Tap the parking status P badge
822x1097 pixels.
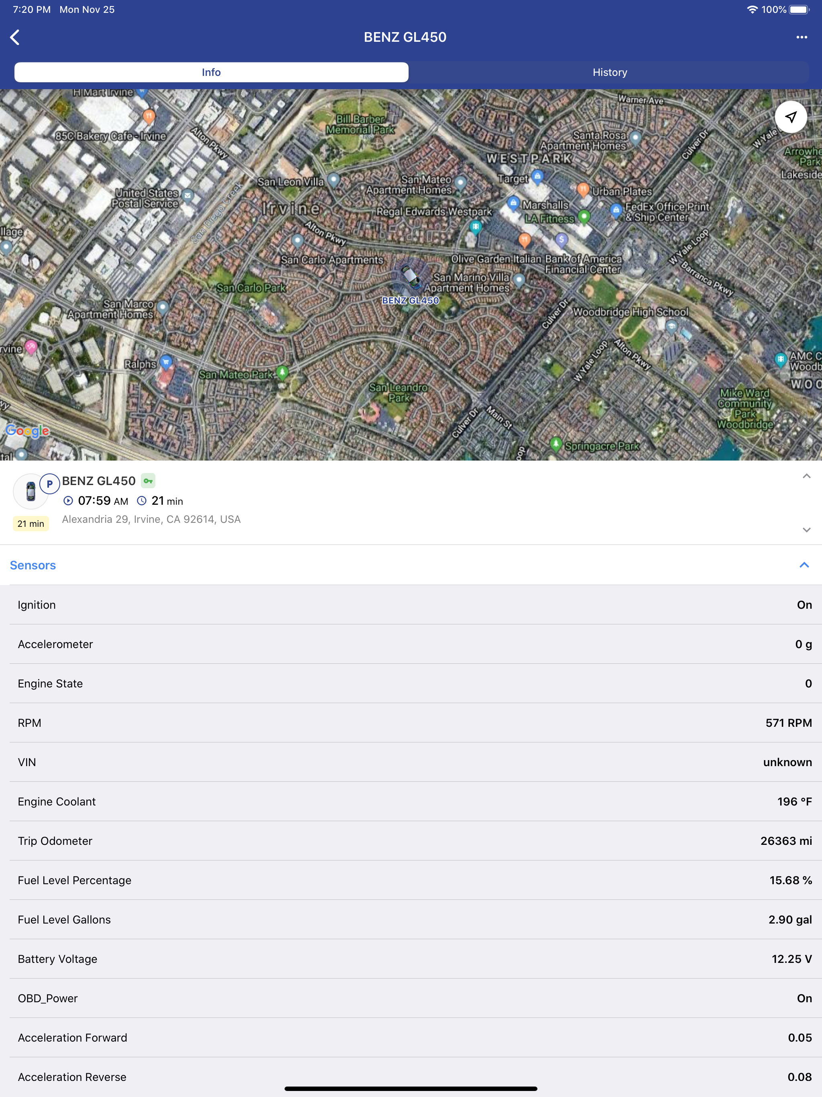tap(50, 483)
